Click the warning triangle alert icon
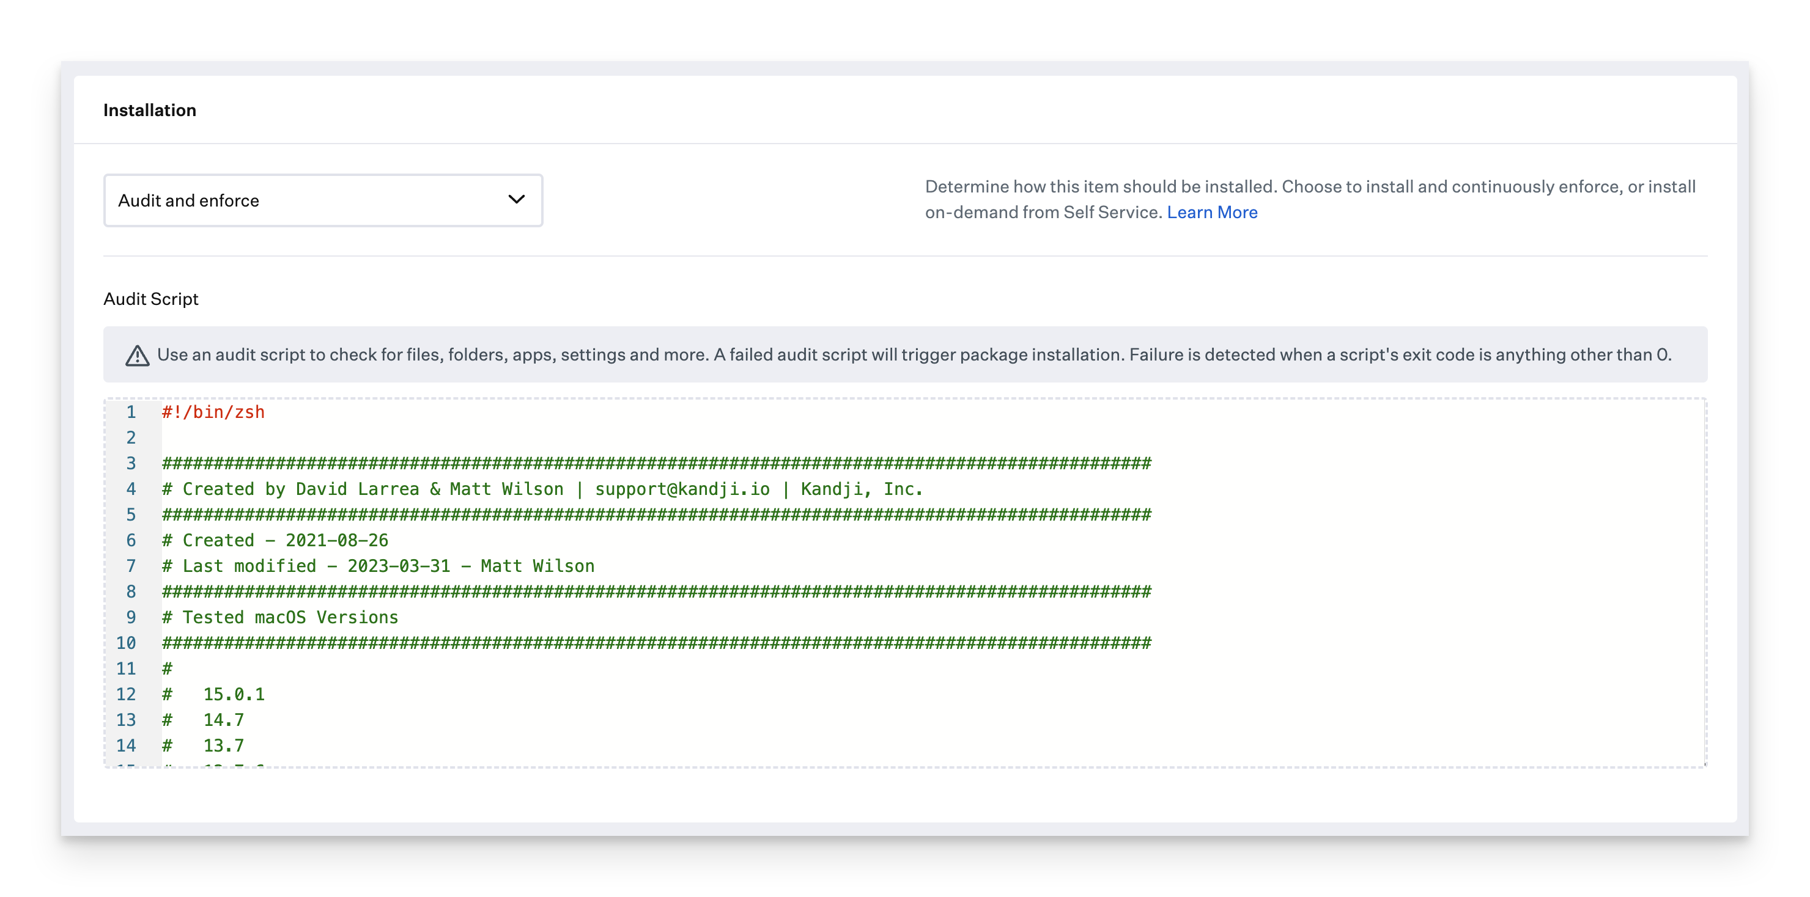 [x=138, y=355]
